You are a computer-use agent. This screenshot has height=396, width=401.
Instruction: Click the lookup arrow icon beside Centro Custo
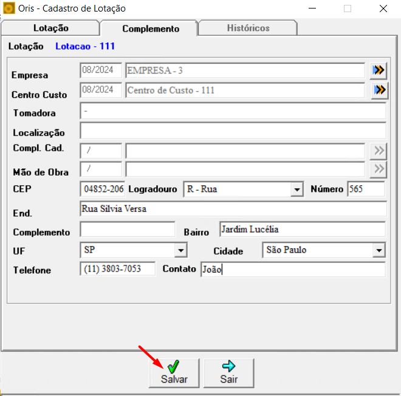click(x=379, y=90)
